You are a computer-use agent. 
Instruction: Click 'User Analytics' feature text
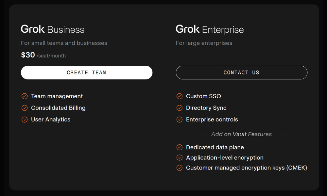tap(51, 120)
